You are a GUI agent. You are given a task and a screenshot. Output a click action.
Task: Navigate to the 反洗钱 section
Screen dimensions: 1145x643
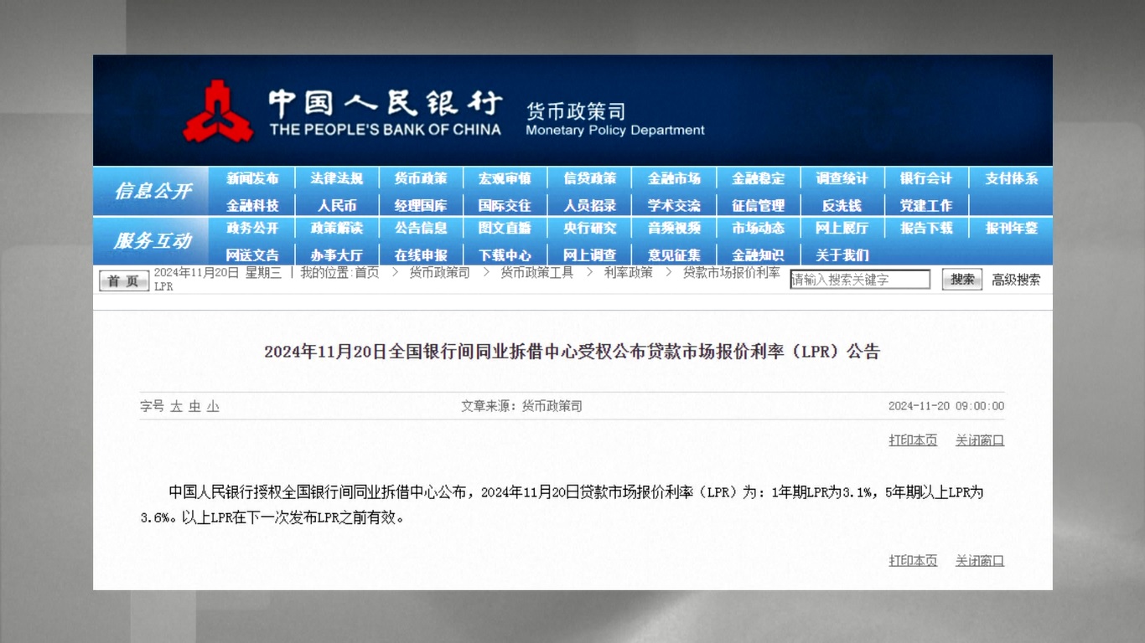[x=842, y=205]
